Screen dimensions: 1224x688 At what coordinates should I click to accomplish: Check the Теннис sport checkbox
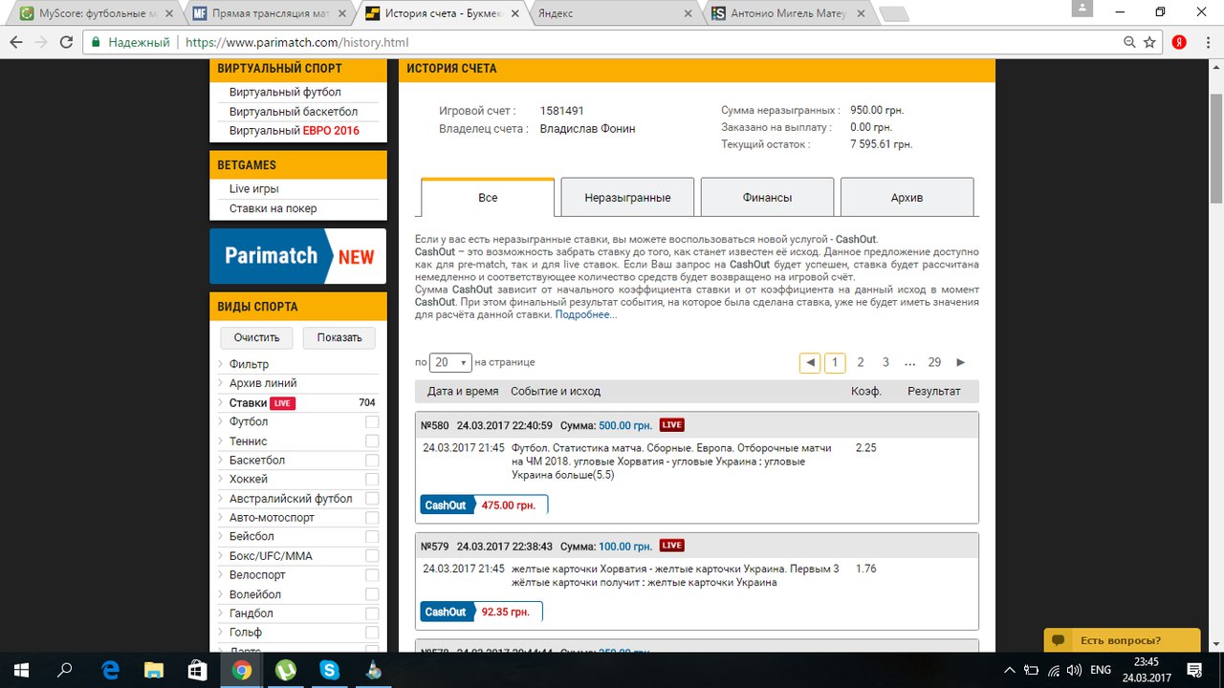click(372, 441)
